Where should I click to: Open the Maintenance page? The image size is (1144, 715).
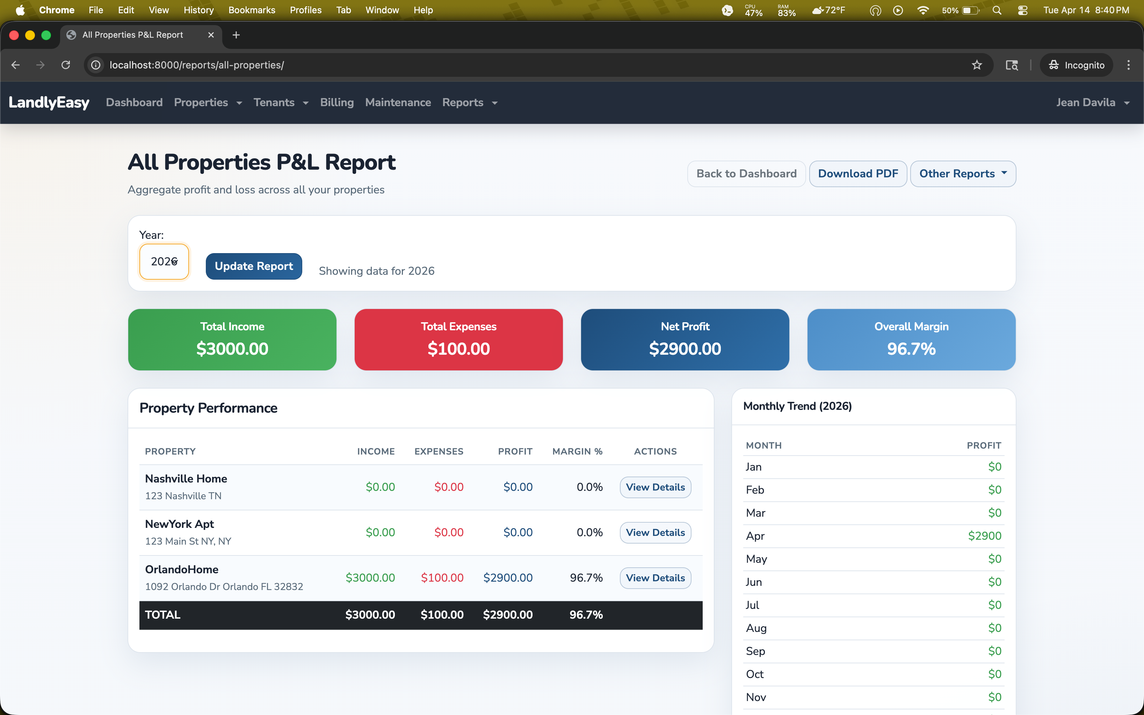(398, 102)
